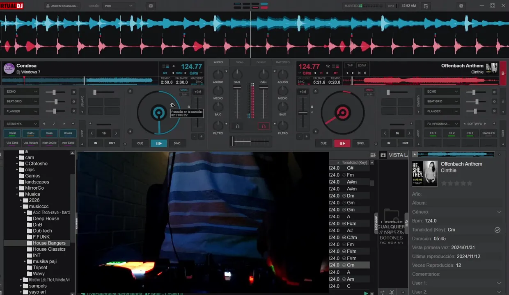
Task: Halve the loop length on left deck
Action: pos(92,133)
